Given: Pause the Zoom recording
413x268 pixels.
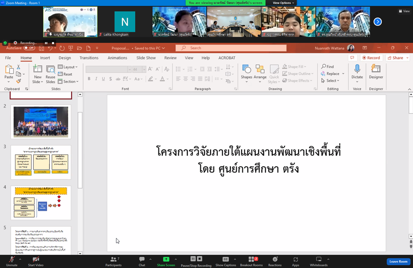Looking at the screenshot, I should tap(46, 43).
